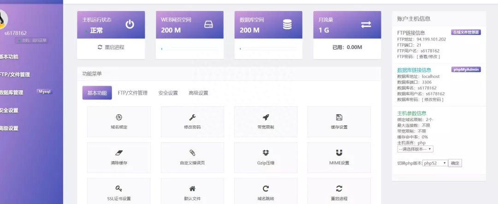
Task: Click the 修改密码 wrench icon
Action: [x=192, y=117]
